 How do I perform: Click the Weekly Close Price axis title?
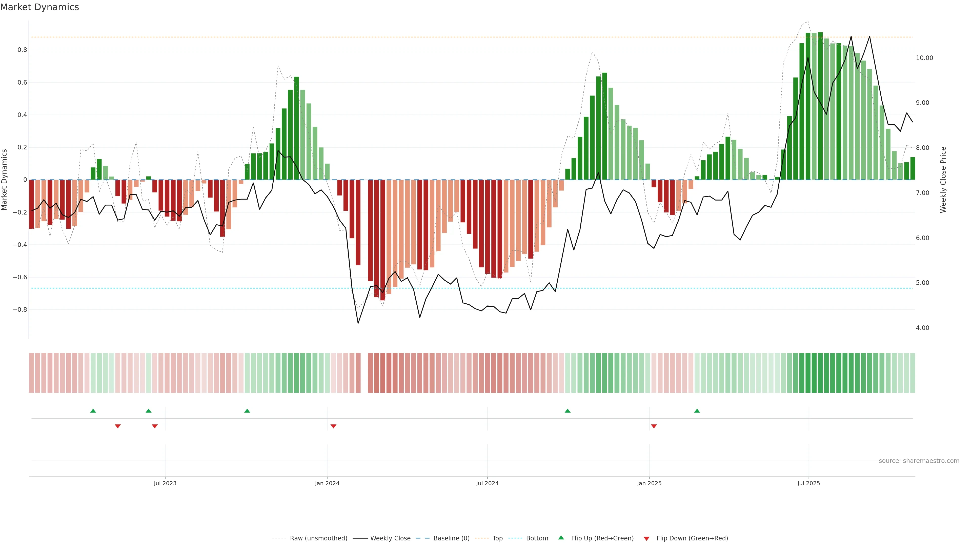(943, 180)
